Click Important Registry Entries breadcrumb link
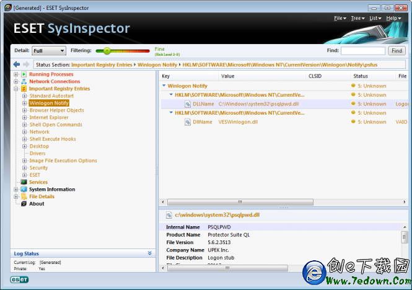This screenshot has height=290, width=412. click(102, 64)
